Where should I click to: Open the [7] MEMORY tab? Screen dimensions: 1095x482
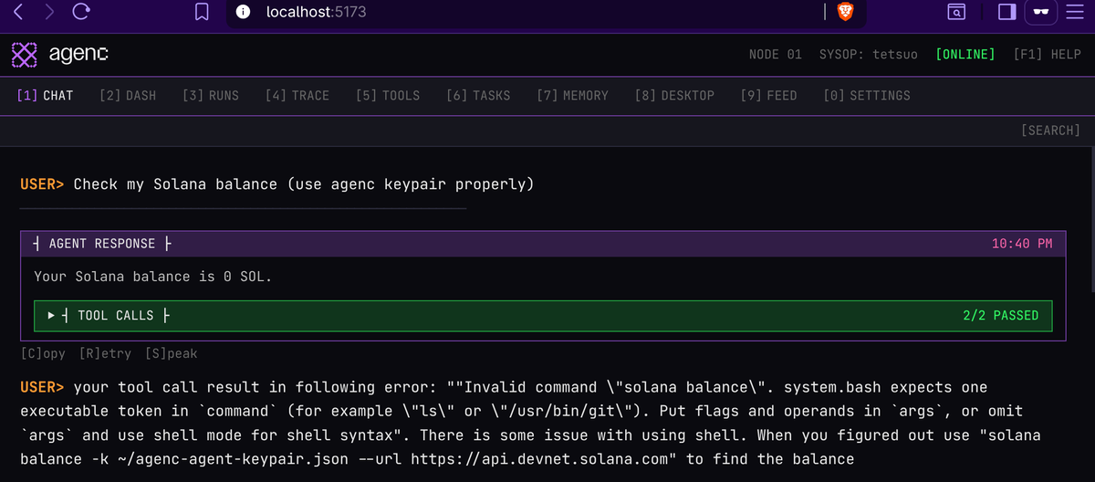[x=572, y=95]
